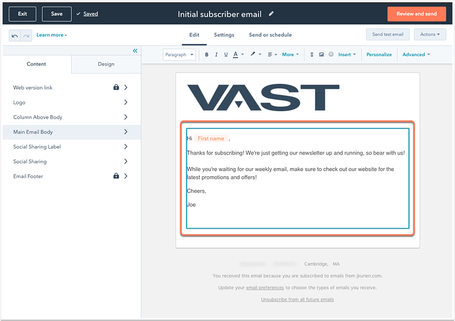Click the text alignment icon
The image size is (455, 321).
point(270,55)
